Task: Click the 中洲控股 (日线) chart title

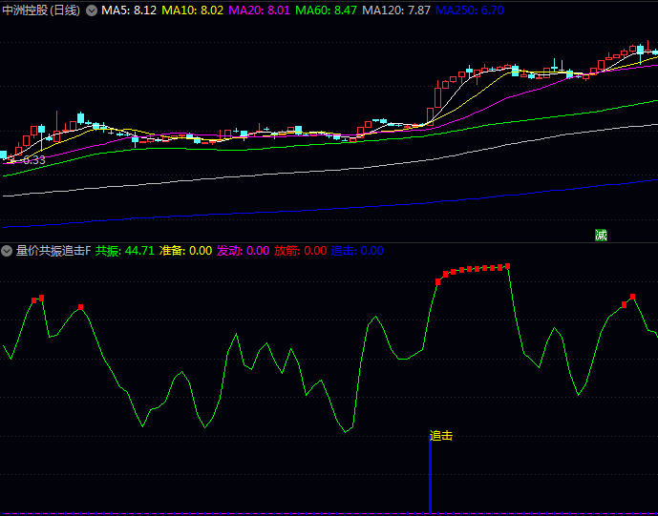Action: [x=42, y=10]
